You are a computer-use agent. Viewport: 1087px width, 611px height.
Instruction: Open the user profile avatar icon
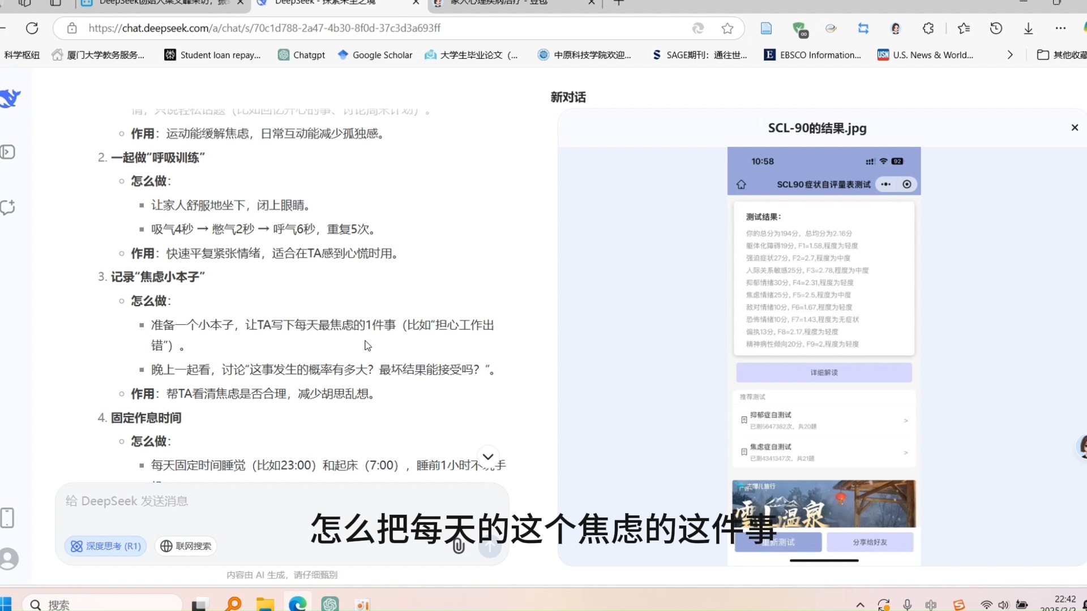[9, 559]
